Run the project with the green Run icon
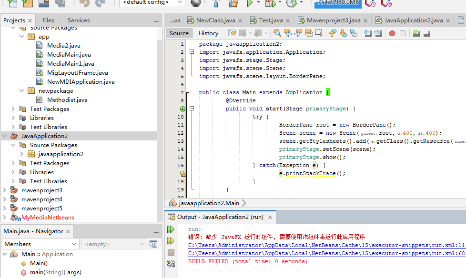The height and width of the screenshot is (278, 466). click(x=250, y=4)
